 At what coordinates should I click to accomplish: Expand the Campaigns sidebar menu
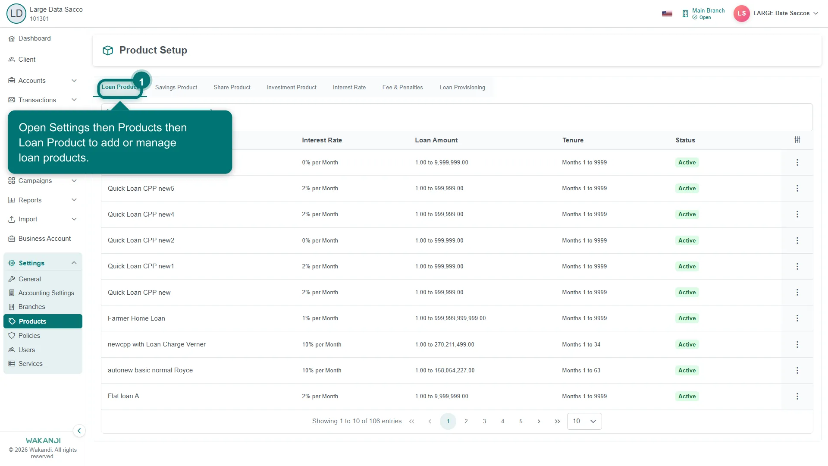tap(42, 181)
